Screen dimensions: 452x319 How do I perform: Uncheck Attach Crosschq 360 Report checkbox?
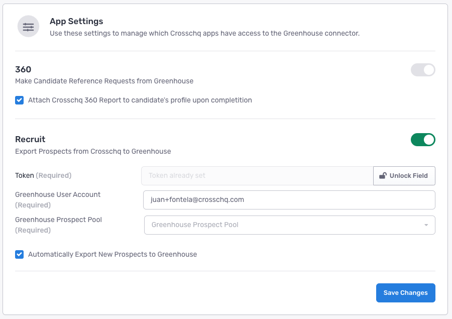tap(19, 100)
